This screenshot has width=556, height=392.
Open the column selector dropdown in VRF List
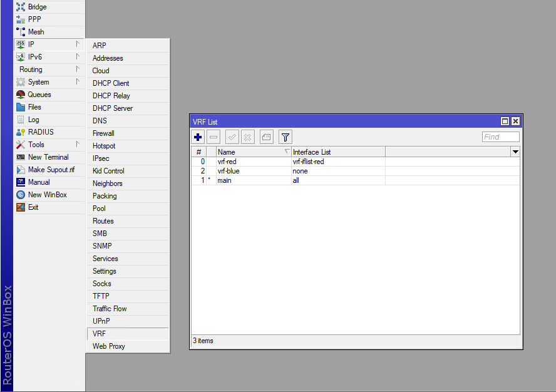pos(515,152)
